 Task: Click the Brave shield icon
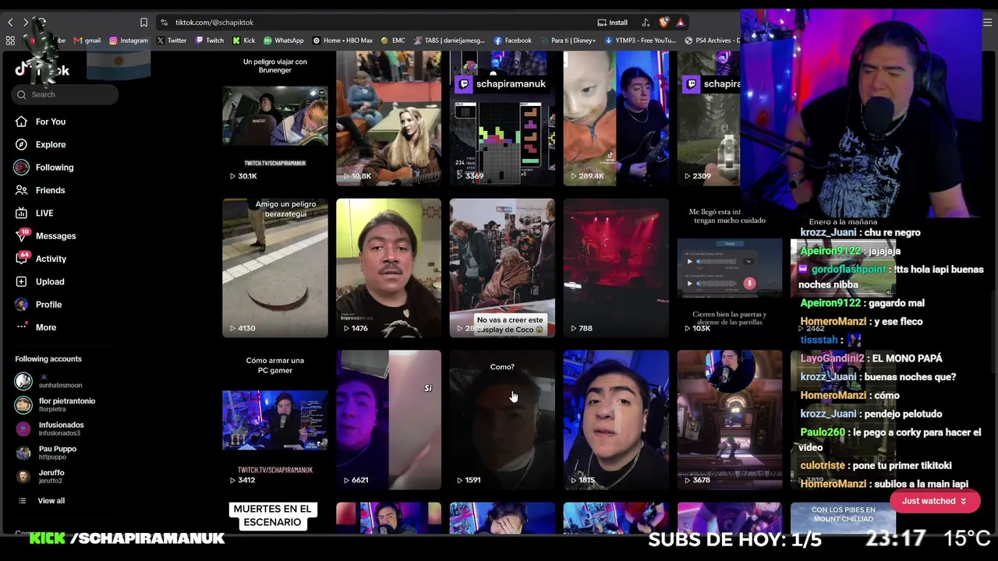(664, 23)
